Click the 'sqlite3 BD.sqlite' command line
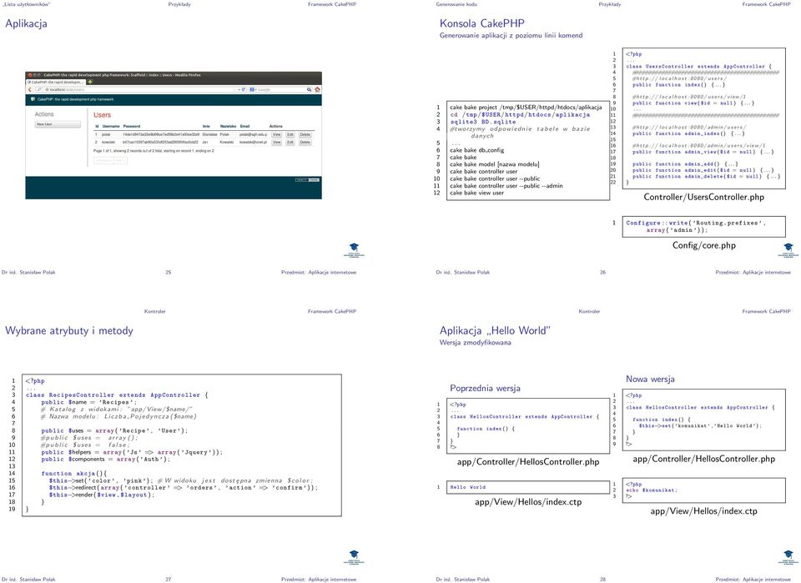The width and height of the screenshot is (801, 583). click(483, 122)
